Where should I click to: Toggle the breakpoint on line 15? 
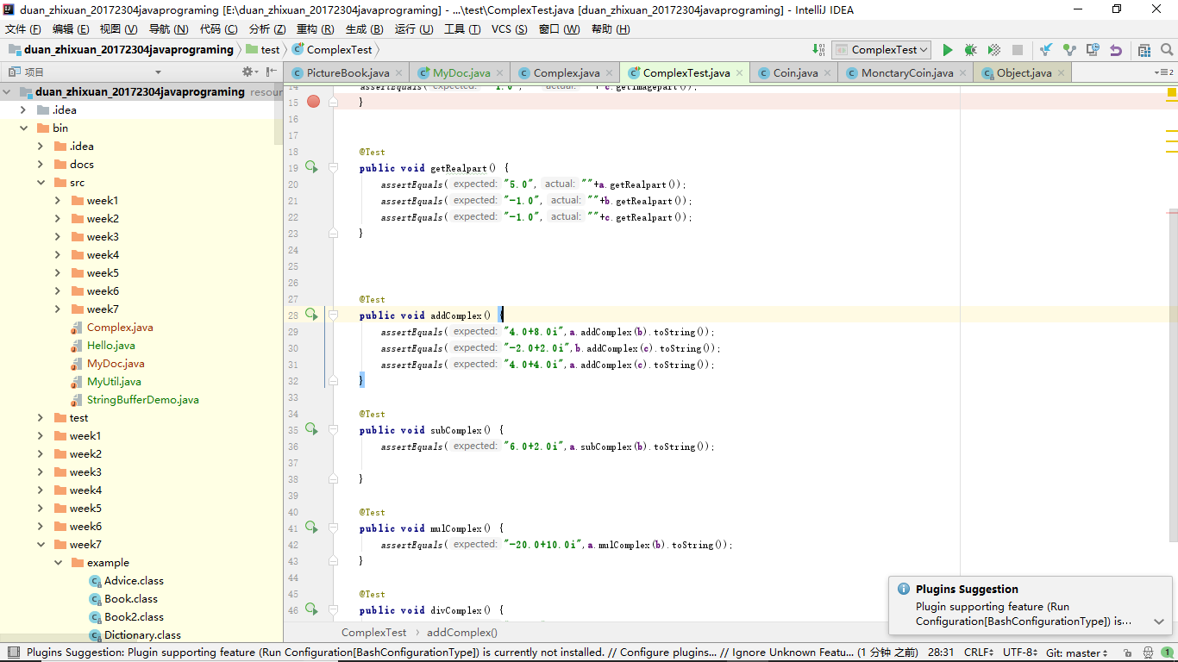click(x=313, y=102)
